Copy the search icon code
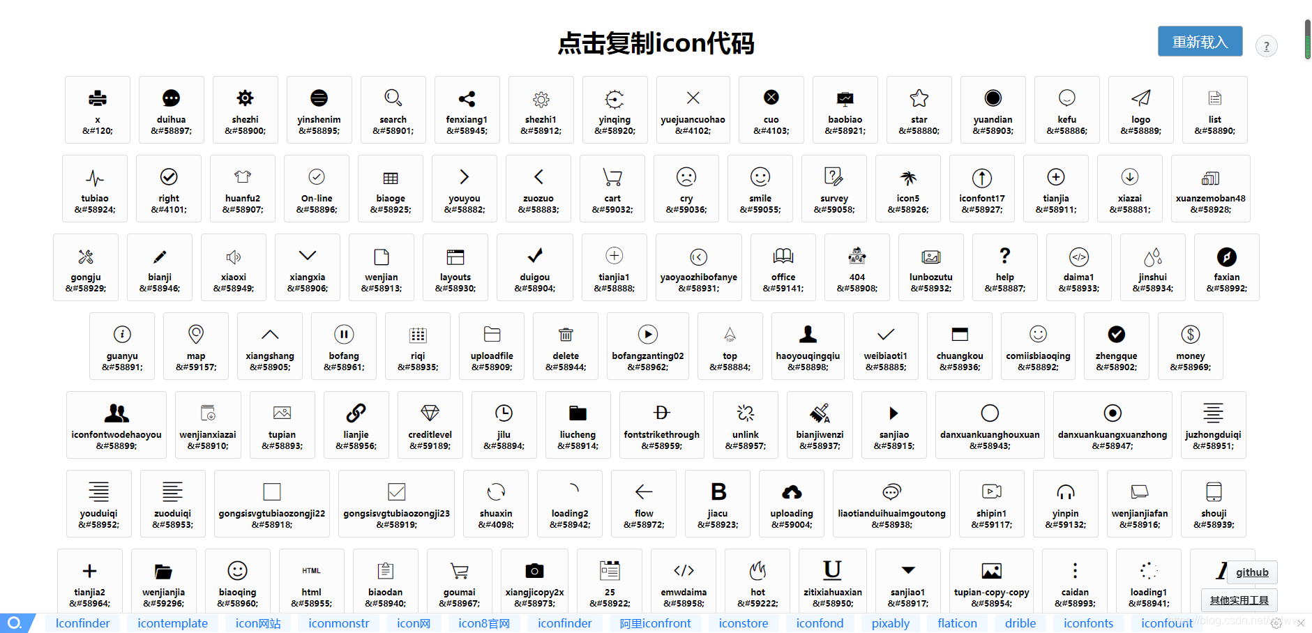This screenshot has width=1312, height=633. (393, 109)
